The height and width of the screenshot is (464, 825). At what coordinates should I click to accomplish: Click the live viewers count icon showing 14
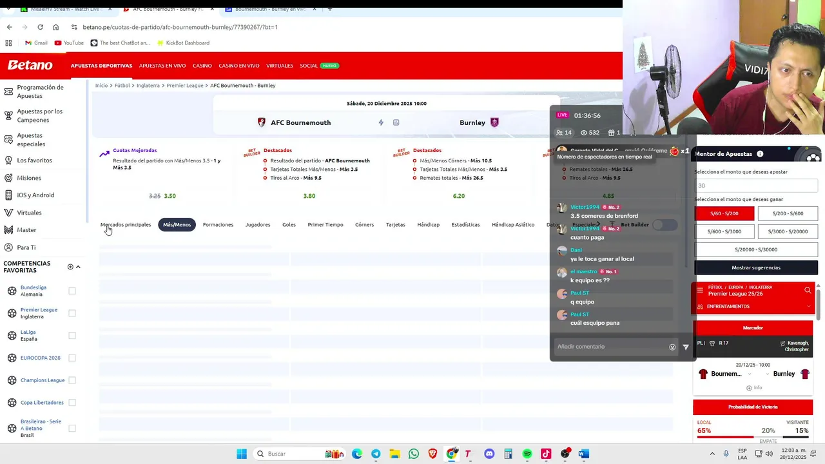coord(559,133)
